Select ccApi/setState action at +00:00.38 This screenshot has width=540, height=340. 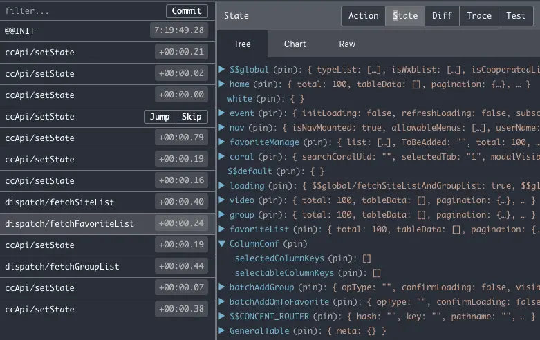coord(107,309)
